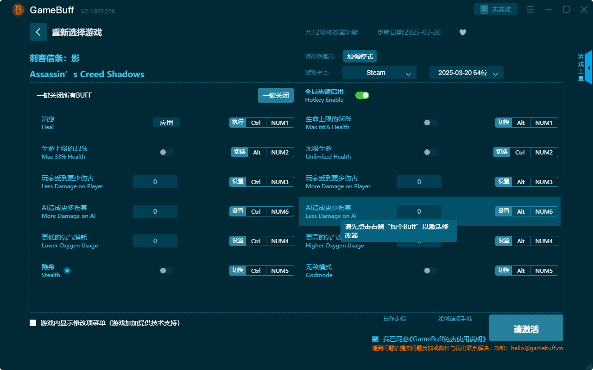593x370 pixels.
Task: Click the Less Damage on Player value field
Action: 155,181
